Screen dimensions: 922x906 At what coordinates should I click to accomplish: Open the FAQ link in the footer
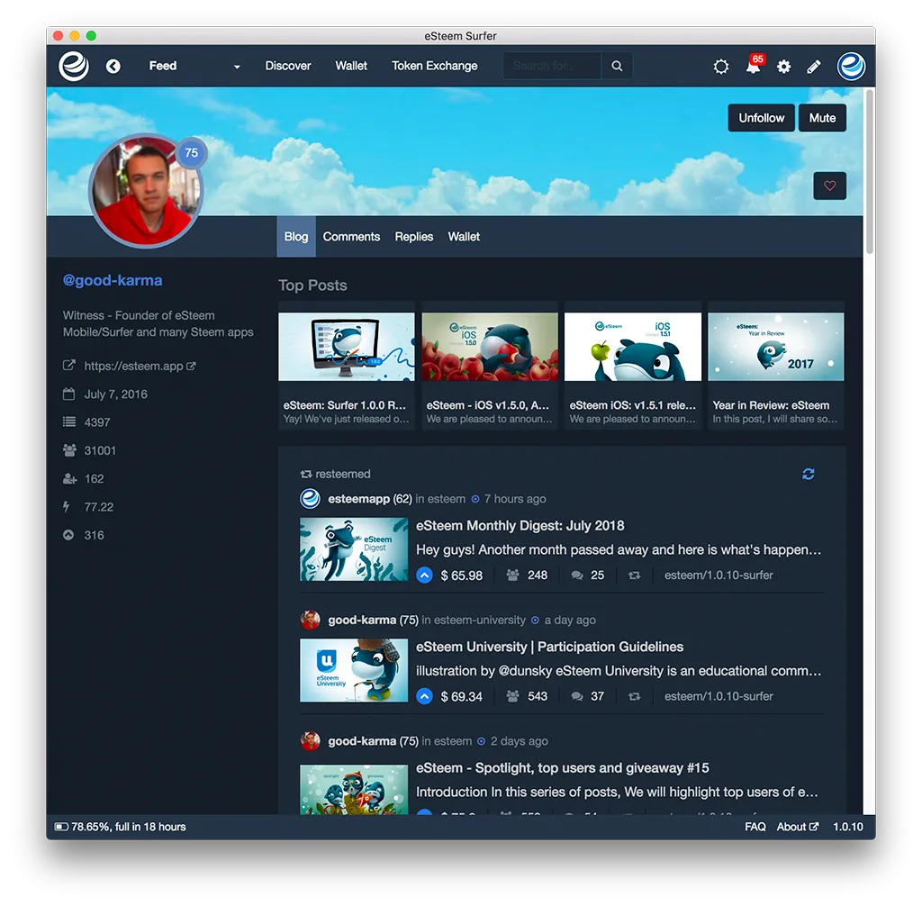[755, 827]
